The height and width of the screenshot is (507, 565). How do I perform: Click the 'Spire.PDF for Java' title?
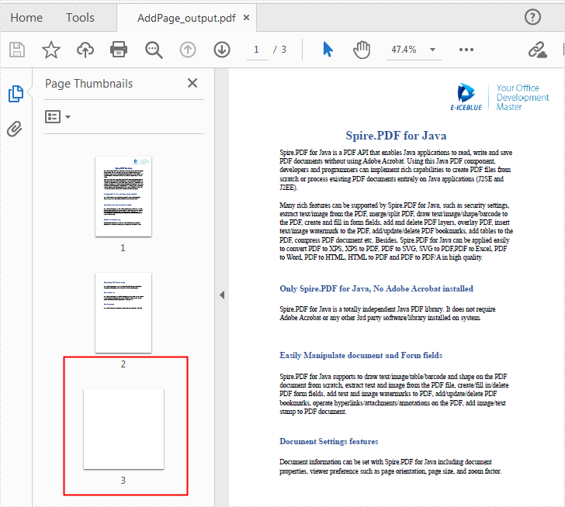[396, 136]
